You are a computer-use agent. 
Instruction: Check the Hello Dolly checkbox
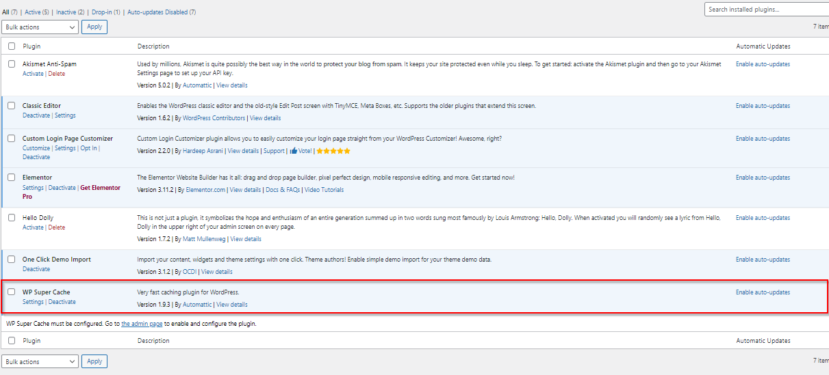(x=12, y=218)
